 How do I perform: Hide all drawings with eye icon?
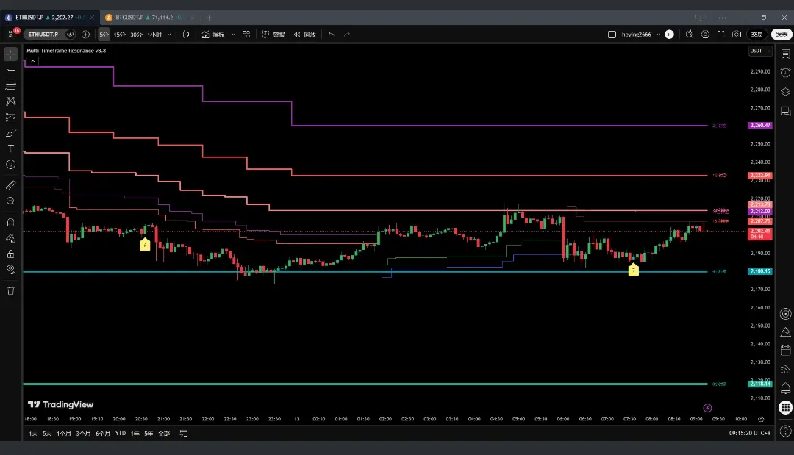[x=10, y=270]
